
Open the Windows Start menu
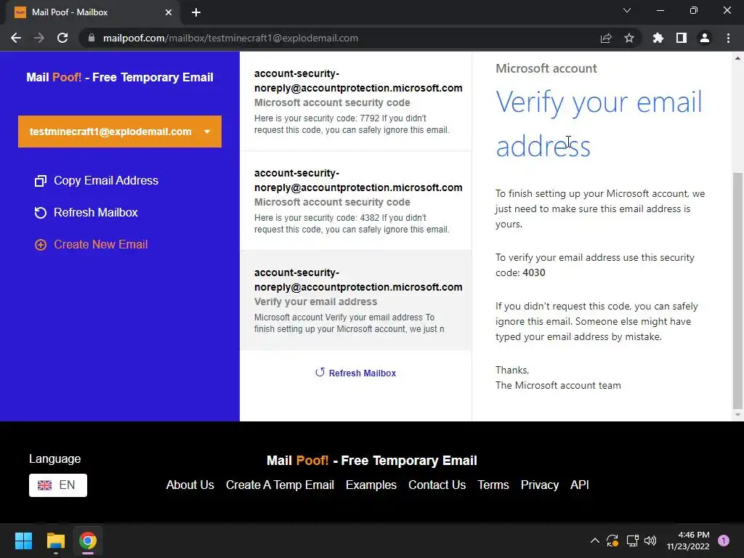tap(23, 541)
